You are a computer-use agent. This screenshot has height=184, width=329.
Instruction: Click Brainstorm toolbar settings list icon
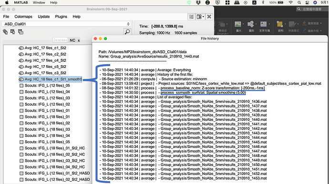(191, 17)
